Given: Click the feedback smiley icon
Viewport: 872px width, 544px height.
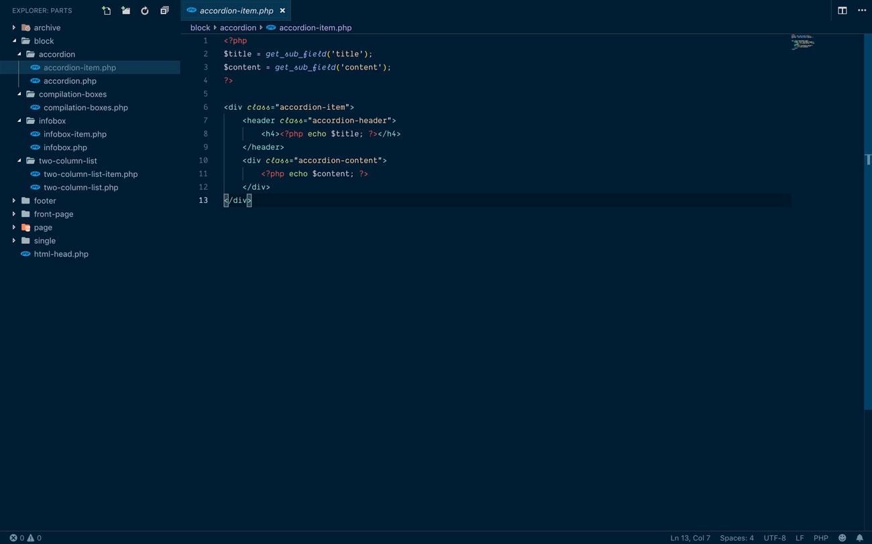Looking at the screenshot, I should click(x=842, y=538).
